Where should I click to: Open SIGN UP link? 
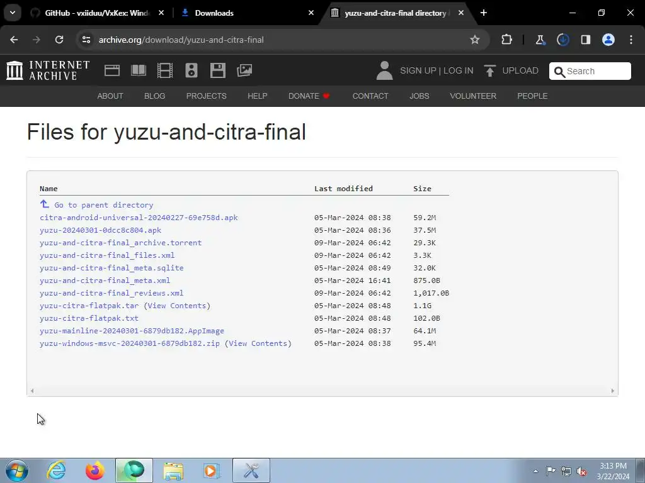pos(418,70)
